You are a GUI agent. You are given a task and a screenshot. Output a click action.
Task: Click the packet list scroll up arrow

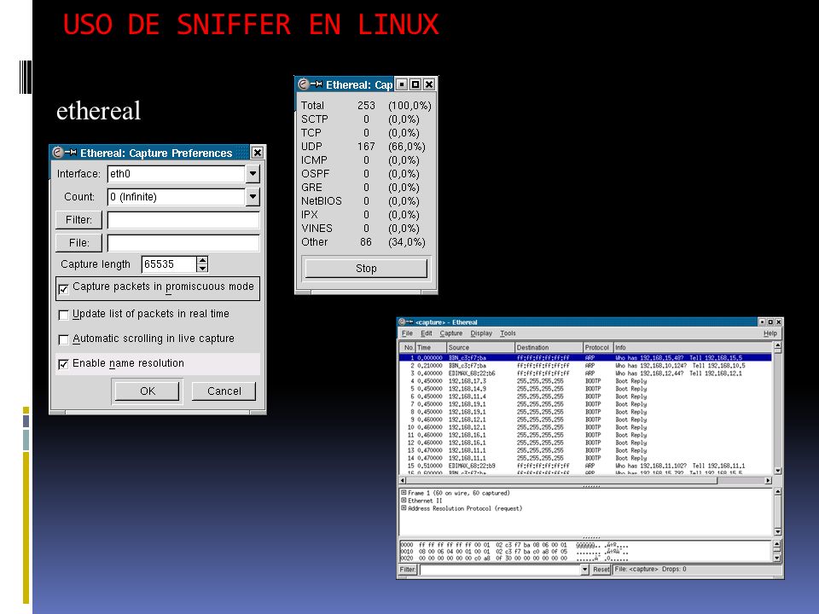tap(778, 346)
